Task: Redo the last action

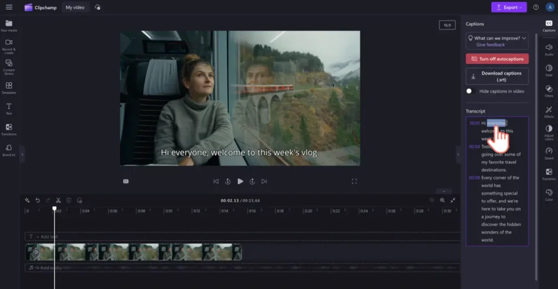Action: 48,200
